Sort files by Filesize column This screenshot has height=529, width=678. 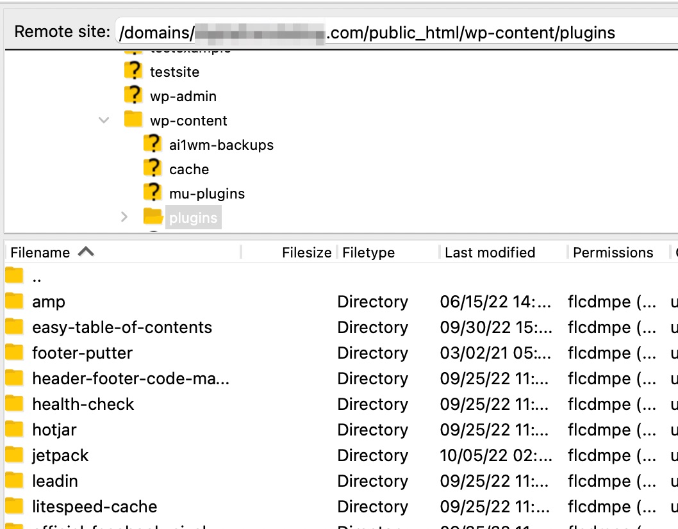tap(288, 252)
